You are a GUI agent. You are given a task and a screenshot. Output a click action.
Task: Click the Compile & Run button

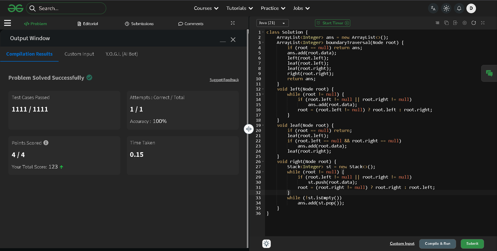tap(437, 244)
